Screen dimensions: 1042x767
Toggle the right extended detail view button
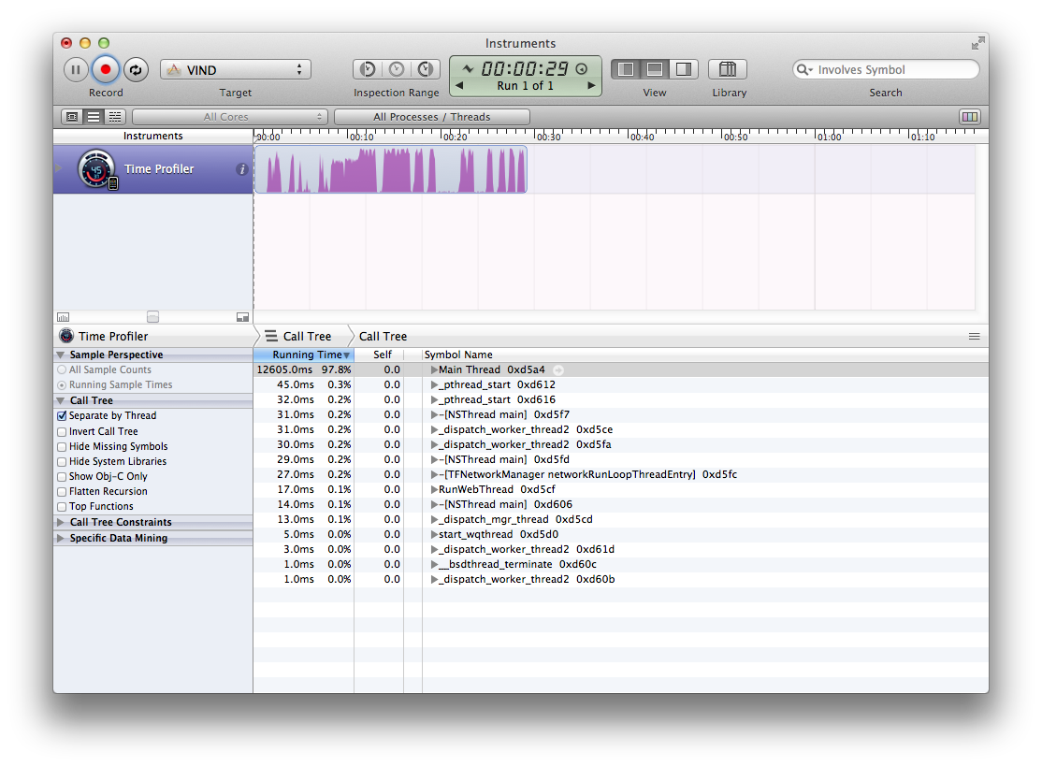click(683, 69)
